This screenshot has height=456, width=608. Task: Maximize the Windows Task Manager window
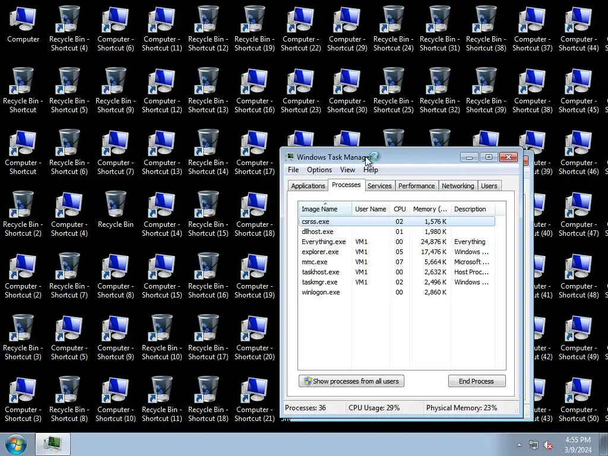pos(489,157)
